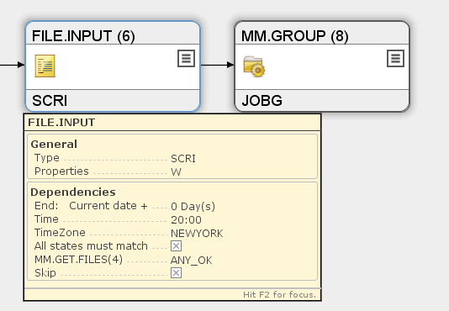Select the MM.GROUP (8) node title
This screenshot has height=311, width=449.
point(294,36)
